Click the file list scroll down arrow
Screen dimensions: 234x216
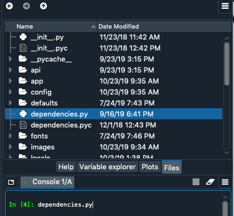pos(227,153)
